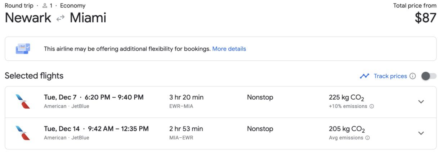Click the Selected flights heading
The height and width of the screenshot is (152, 443).
[x=34, y=76]
